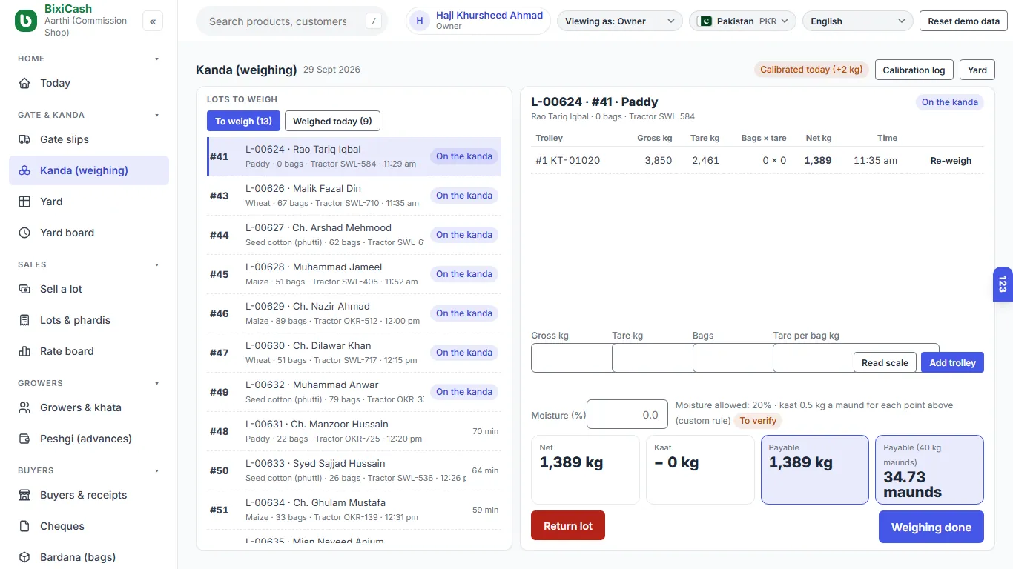1013x569 pixels.
Task: Collapse the sidebar with double-chevron icon
Action: click(153, 21)
